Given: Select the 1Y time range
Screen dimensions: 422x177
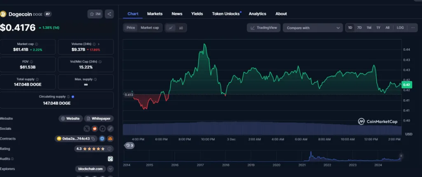Looking at the screenshot, I should coord(378,28).
